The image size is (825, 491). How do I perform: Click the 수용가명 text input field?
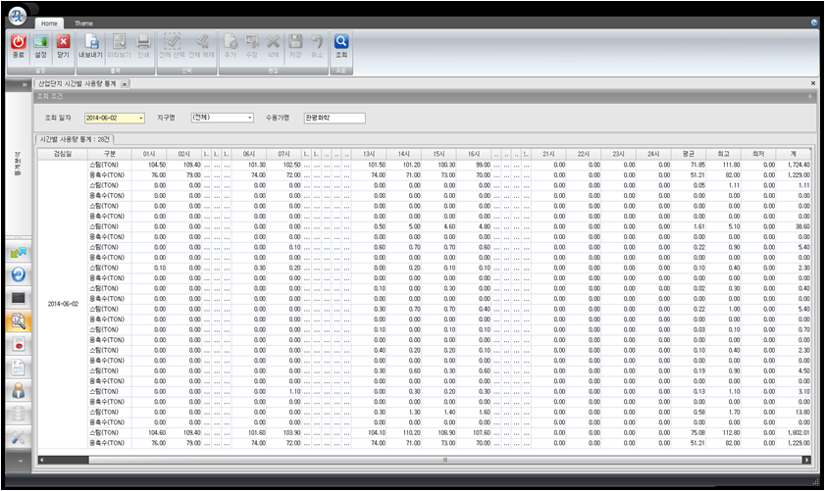coord(334,118)
